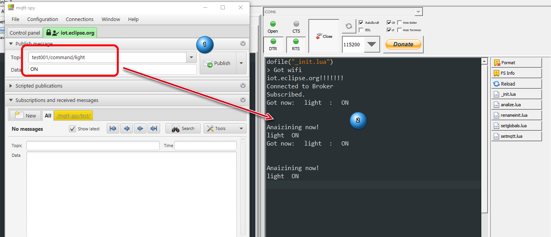Viewport: 551px width, 237px height.
Task: Click the Publish message settings gear
Action: (x=243, y=44)
